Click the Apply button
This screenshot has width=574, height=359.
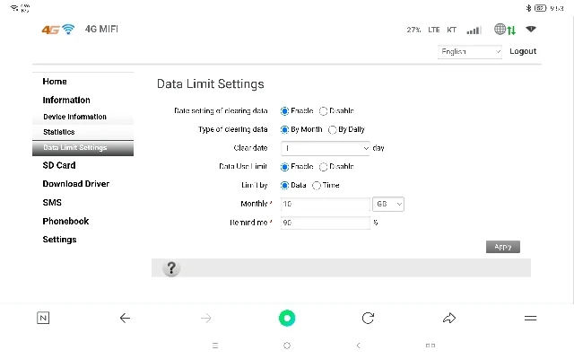[x=503, y=247]
